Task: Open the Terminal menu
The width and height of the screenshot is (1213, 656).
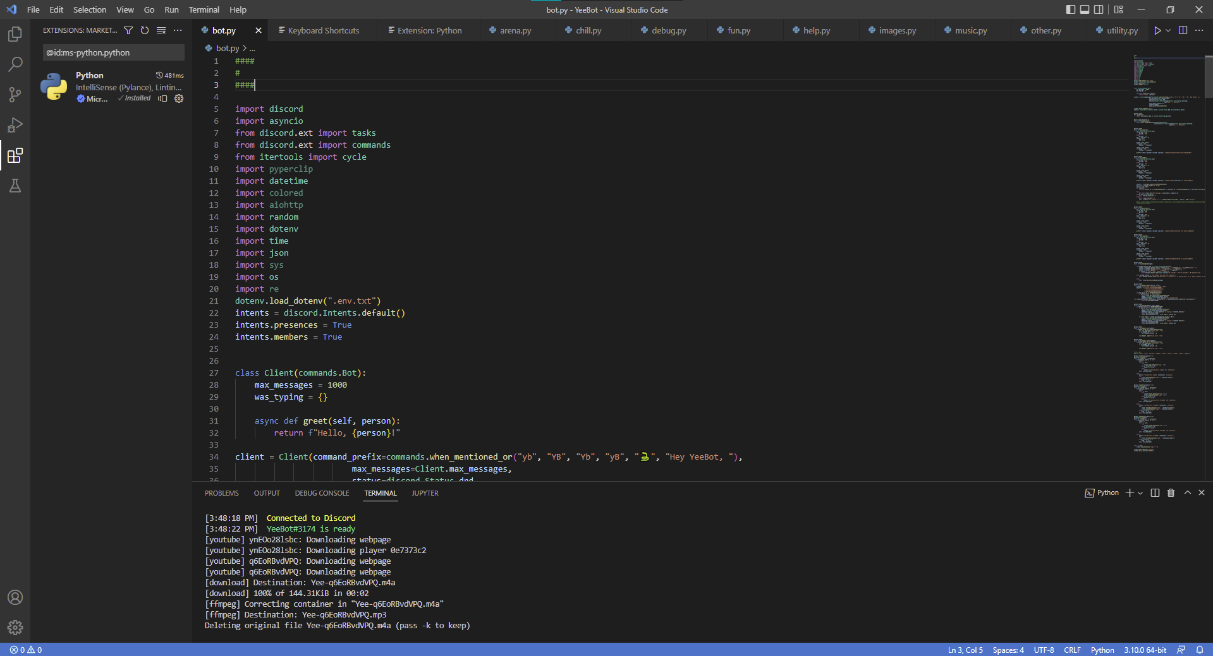Action: (204, 9)
